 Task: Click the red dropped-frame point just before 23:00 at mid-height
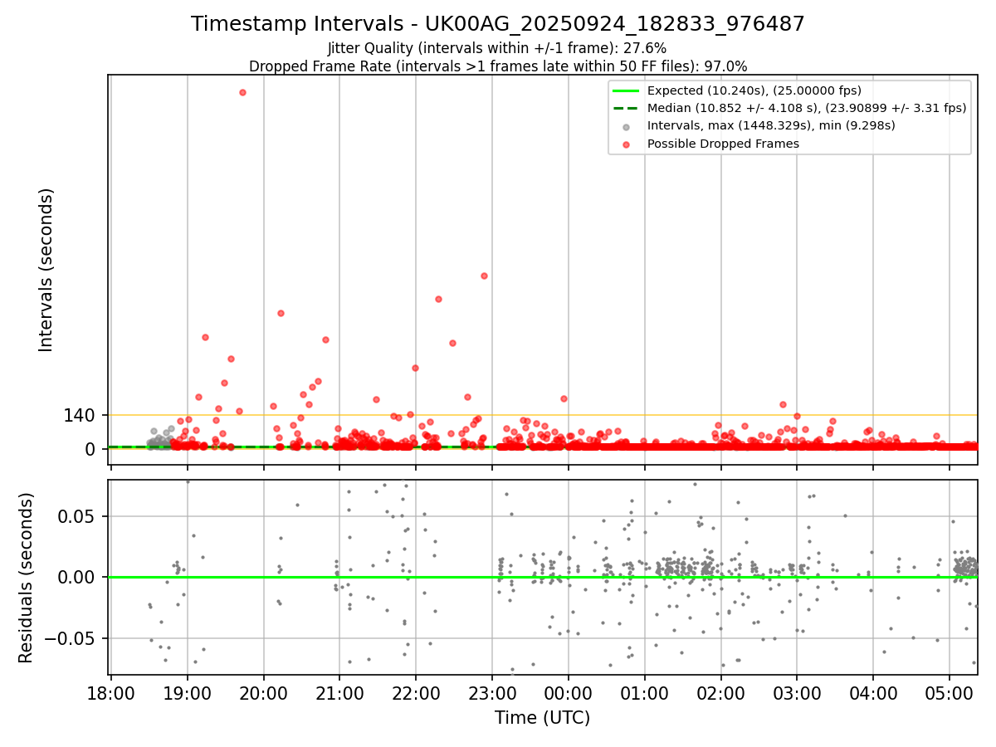pos(484,276)
